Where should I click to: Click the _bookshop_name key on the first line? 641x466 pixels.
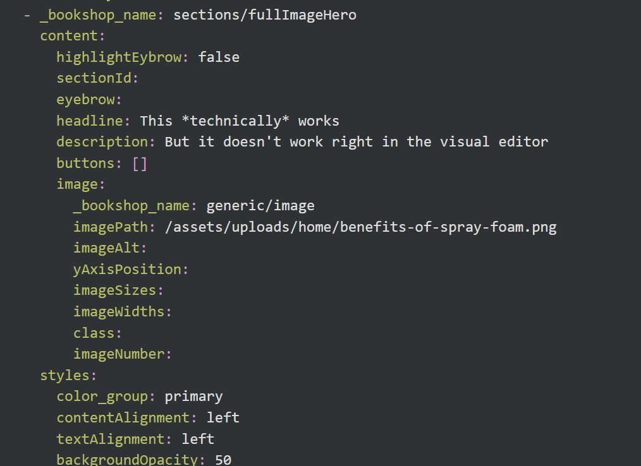coord(97,15)
